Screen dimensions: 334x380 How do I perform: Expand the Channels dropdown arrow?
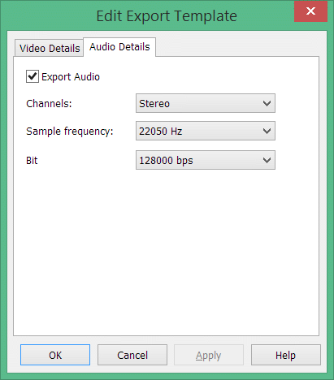(x=267, y=103)
